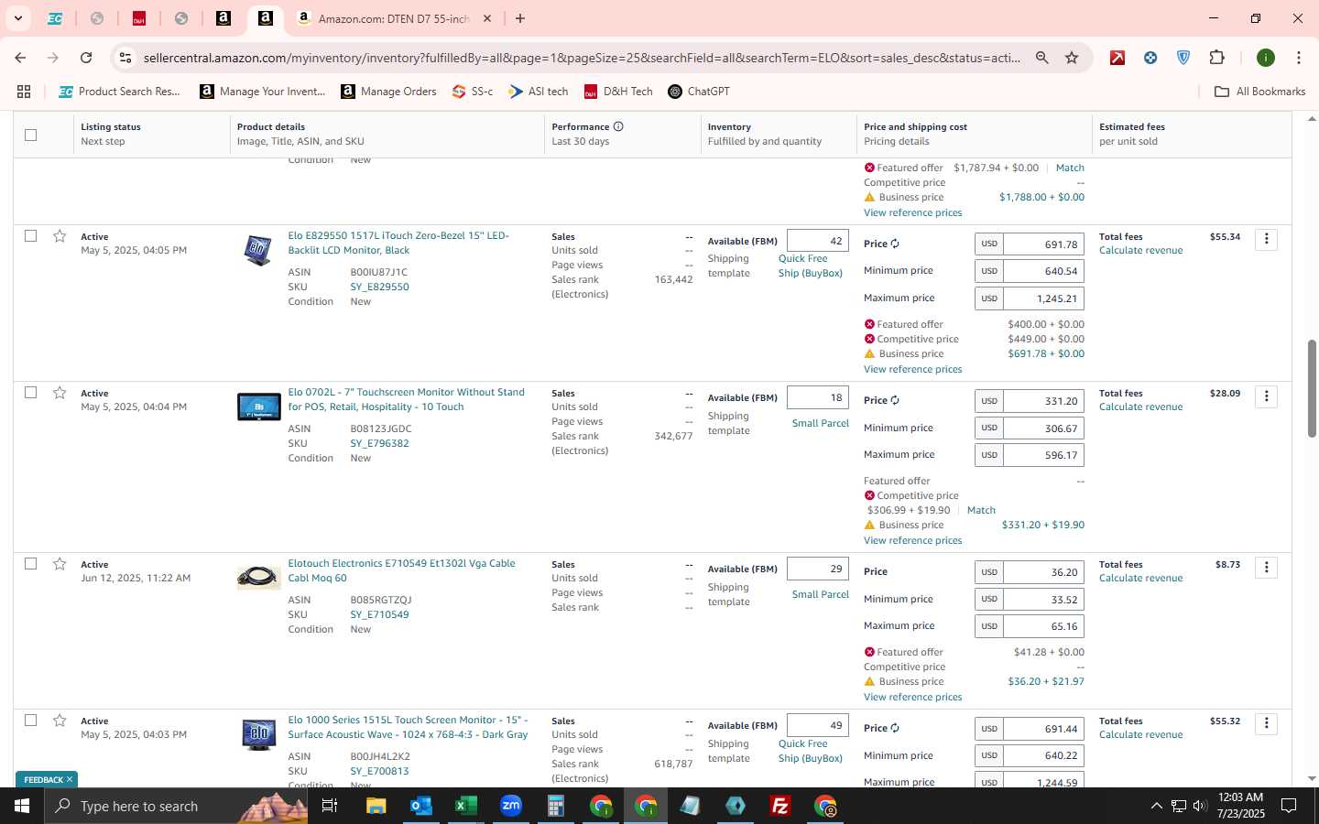This screenshot has width=1319, height=824.
Task: Select the Elo 0702L listing checkbox
Action: coord(30,393)
